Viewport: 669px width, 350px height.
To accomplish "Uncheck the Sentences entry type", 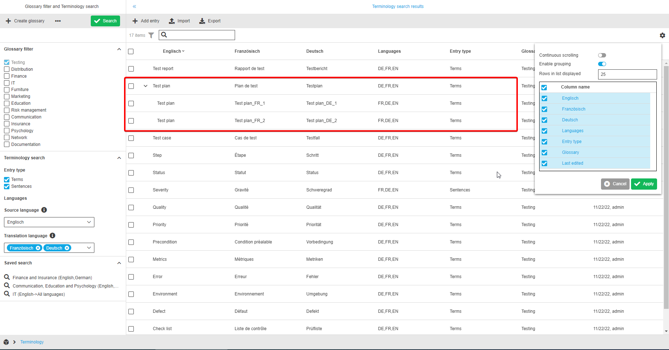I will pos(6,186).
